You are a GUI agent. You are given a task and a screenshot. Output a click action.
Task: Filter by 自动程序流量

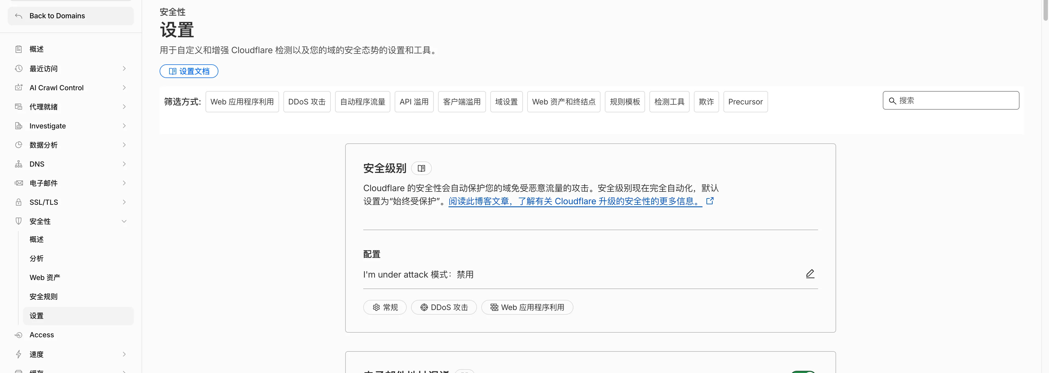pyautogui.click(x=362, y=102)
